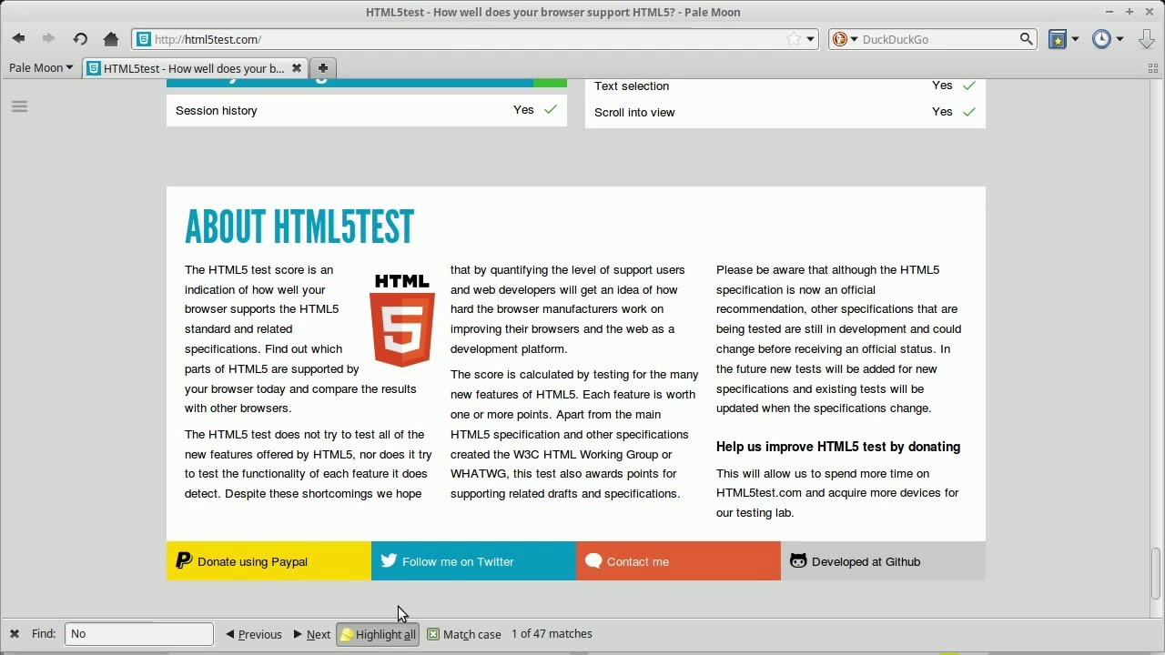Image resolution: width=1165 pixels, height=655 pixels.
Task: Click Developed at Github button
Action: point(883,561)
